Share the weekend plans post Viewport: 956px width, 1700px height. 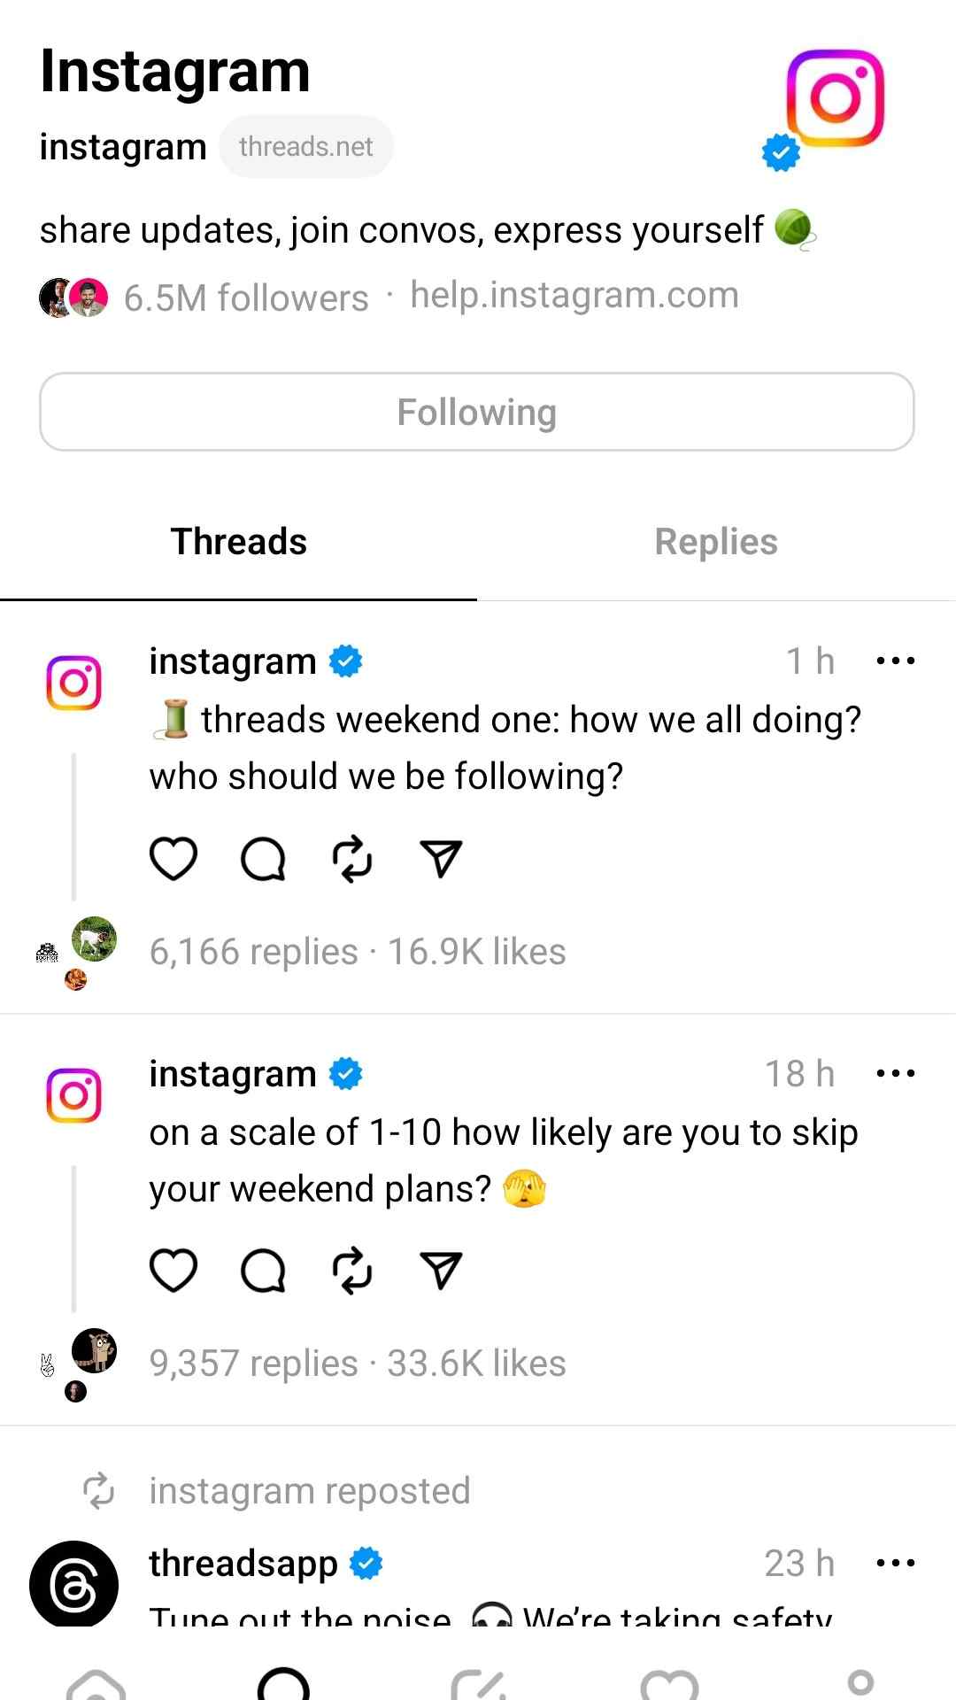(440, 1270)
